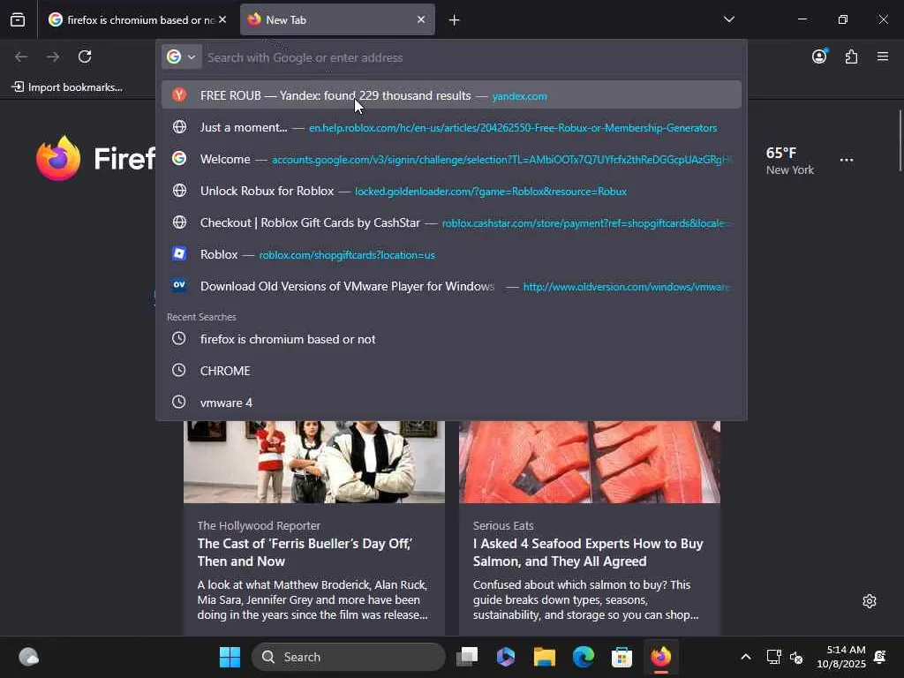Reload the current page
This screenshot has height=678, width=904.
[x=85, y=56]
